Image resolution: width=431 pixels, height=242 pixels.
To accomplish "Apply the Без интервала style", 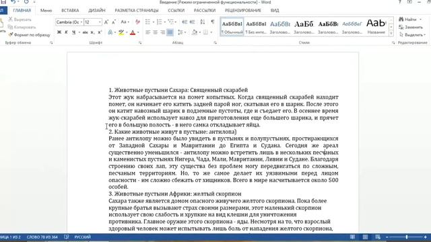I will coord(256,27).
